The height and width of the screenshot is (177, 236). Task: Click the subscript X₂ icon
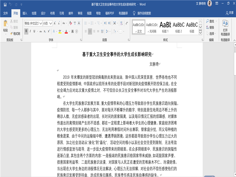pos(45,31)
